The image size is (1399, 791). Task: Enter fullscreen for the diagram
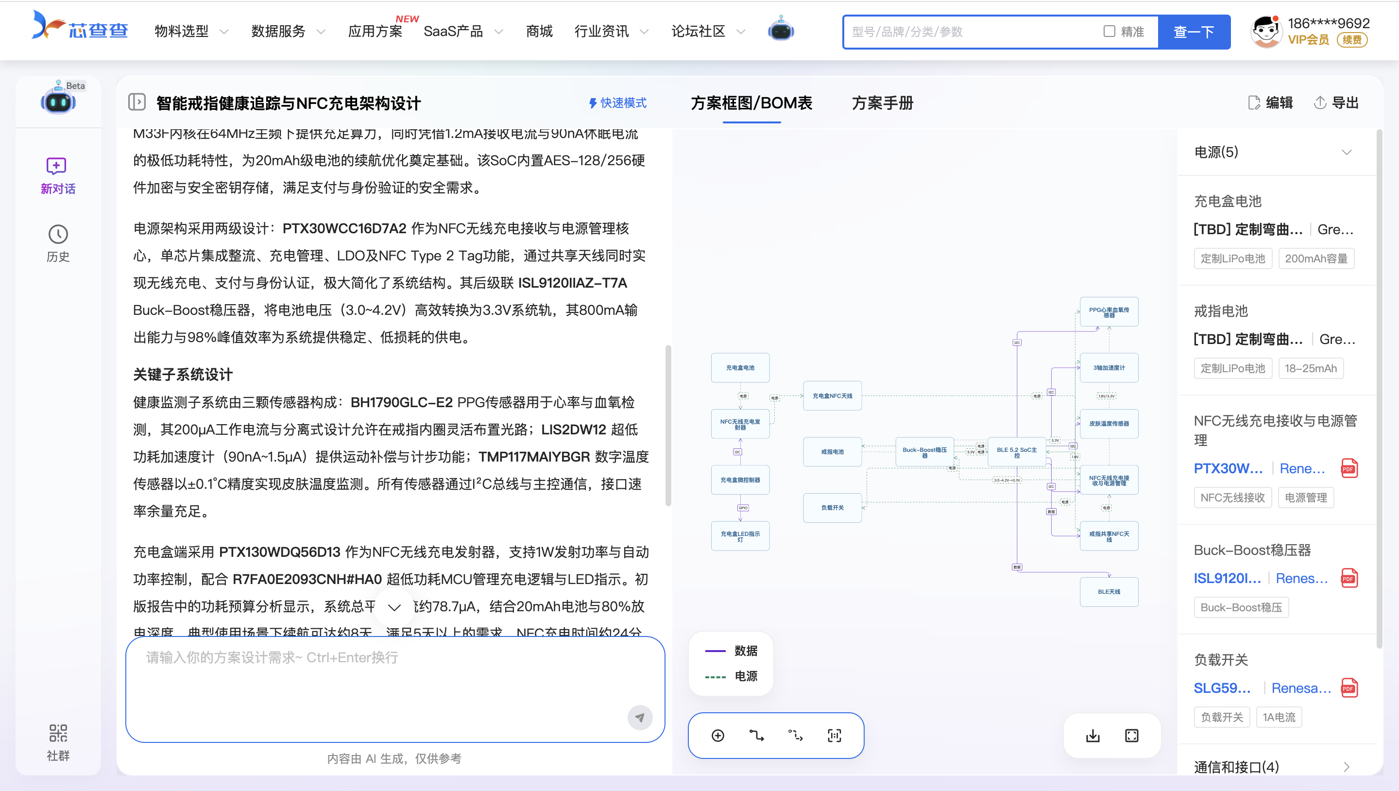click(1132, 736)
